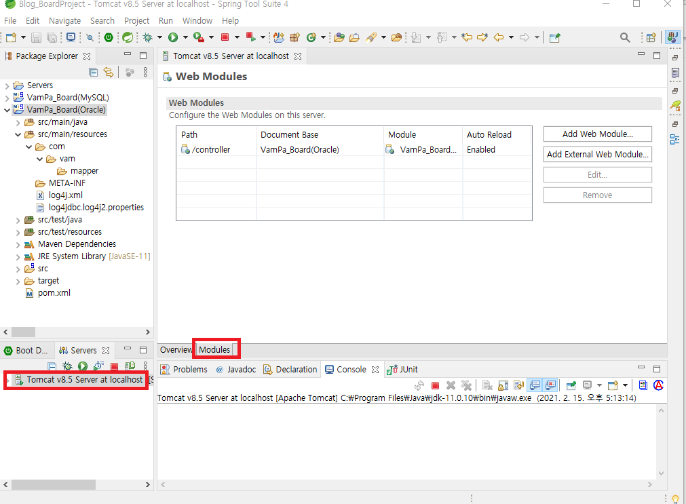686x504 pixels.
Task: Terminate via the Console red stop icon
Action: (x=435, y=385)
